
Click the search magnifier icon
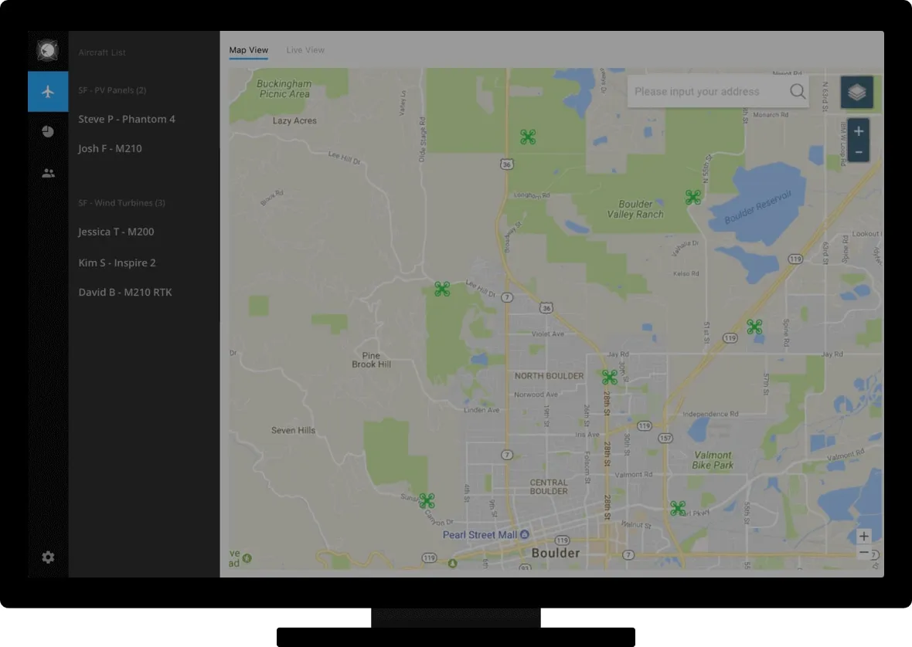click(797, 92)
